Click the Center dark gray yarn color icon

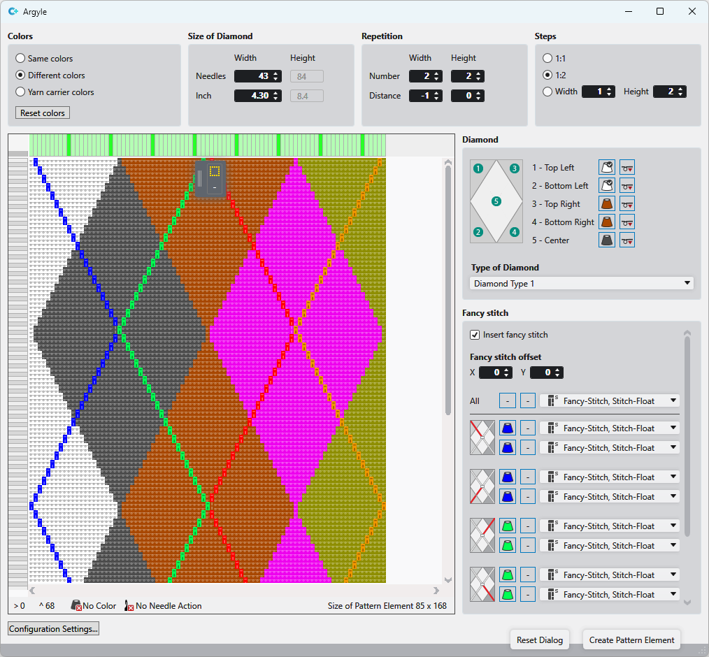[x=607, y=240]
